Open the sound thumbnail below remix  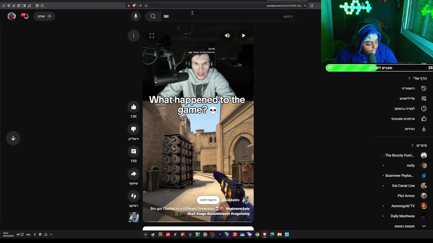(x=134, y=217)
